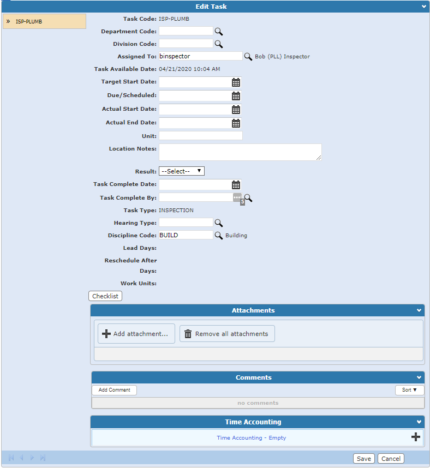Click Add attachment button
The image size is (430, 468).
(136, 334)
